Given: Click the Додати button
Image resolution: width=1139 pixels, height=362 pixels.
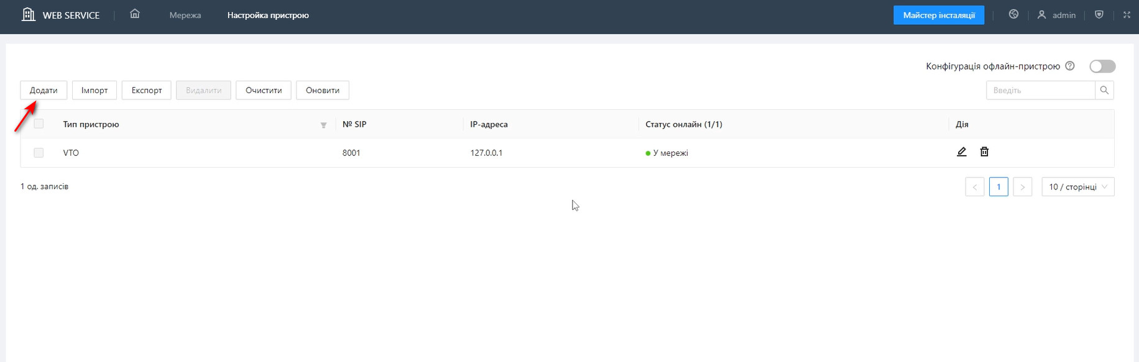Looking at the screenshot, I should (44, 90).
